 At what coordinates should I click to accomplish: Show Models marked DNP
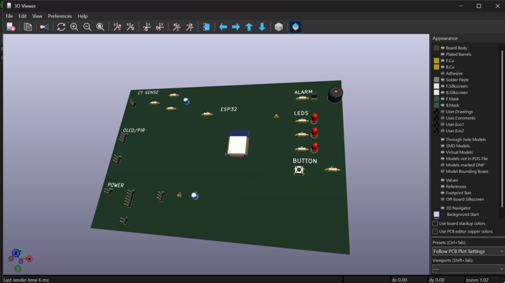pos(442,165)
